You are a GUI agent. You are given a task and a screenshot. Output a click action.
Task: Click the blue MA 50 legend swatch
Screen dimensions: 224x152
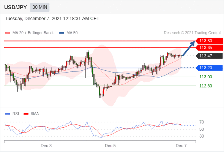[x=62, y=33]
